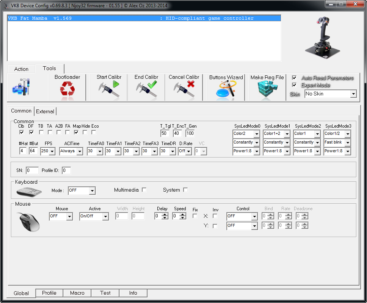Enable the A2B checkbox
Image resolution: width=367 pixels, height=303 pixels.
[59, 132]
